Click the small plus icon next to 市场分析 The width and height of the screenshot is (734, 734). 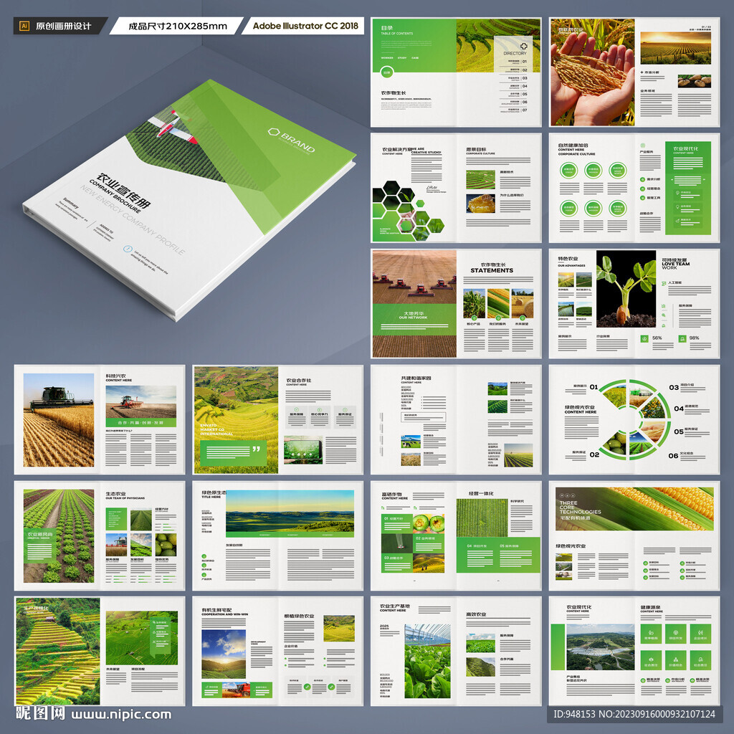point(642,72)
